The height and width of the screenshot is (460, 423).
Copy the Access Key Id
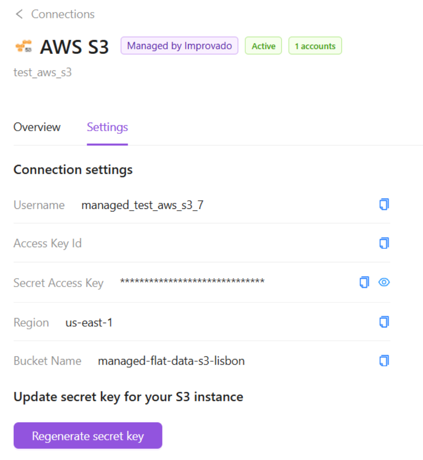384,243
